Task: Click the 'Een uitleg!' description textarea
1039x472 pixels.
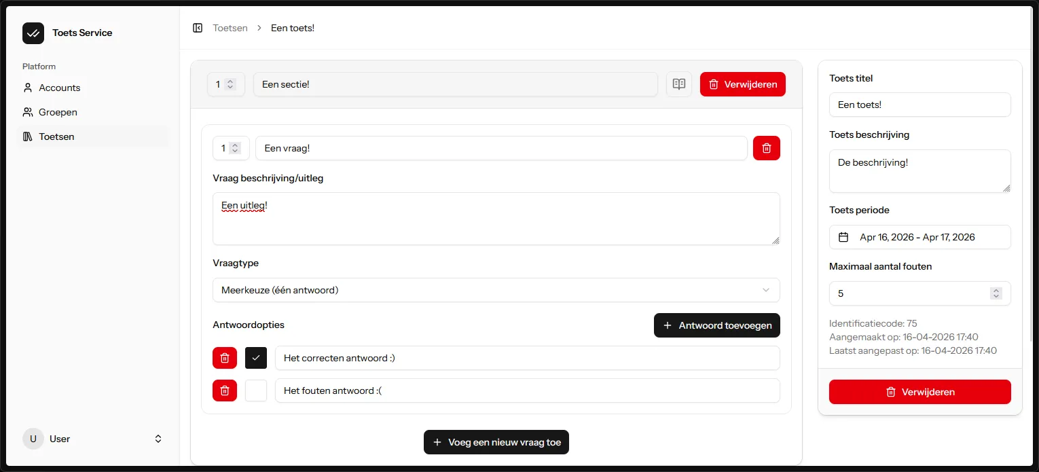Action: tap(496, 219)
